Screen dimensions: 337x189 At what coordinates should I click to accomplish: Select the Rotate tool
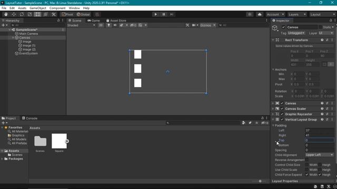(x=22, y=14)
